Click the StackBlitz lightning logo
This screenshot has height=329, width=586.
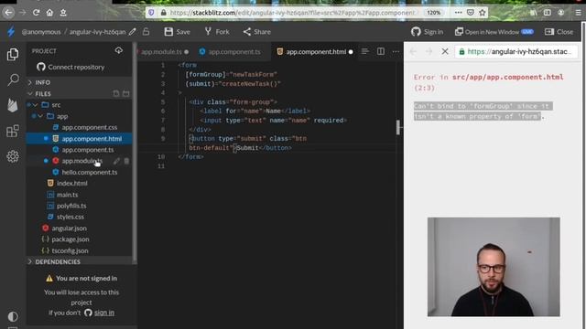coord(11,32)
